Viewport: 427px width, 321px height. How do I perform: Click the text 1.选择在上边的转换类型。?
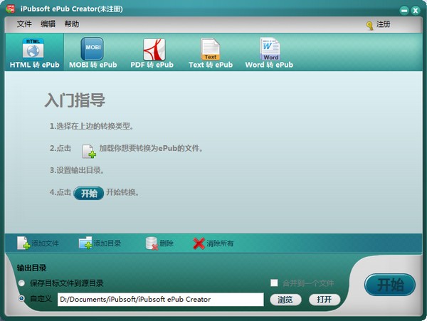(x=91, y=126)
